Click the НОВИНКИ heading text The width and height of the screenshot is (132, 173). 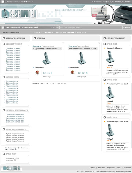click(x=41, y=38)
